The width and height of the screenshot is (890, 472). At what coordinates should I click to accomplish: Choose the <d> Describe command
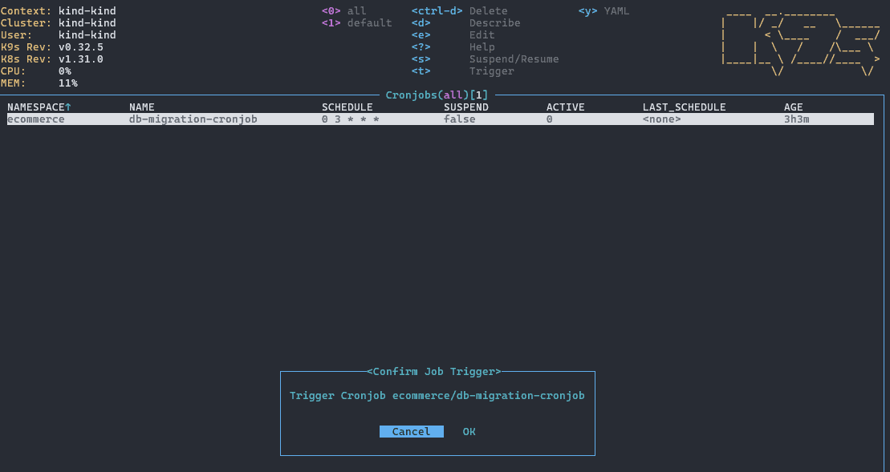coord(466,22)
